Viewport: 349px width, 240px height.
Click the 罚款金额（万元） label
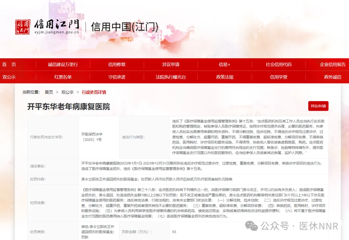tap(137, 232)
